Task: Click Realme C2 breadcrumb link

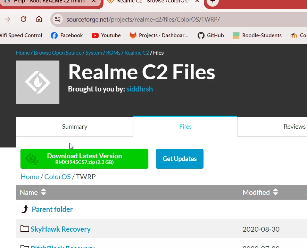Action: click(x=137, y=53)
